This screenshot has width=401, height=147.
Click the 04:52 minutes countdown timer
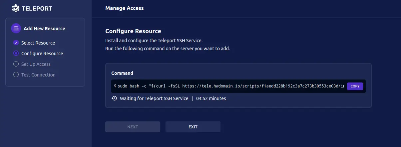click(x=211, y=98)
